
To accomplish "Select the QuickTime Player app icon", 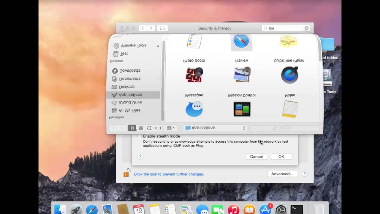I will [x=289, y=75].
